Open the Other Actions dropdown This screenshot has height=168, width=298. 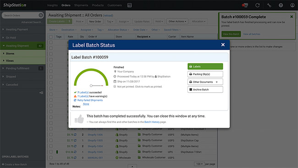pyautogui.click(x=177, y=21)
